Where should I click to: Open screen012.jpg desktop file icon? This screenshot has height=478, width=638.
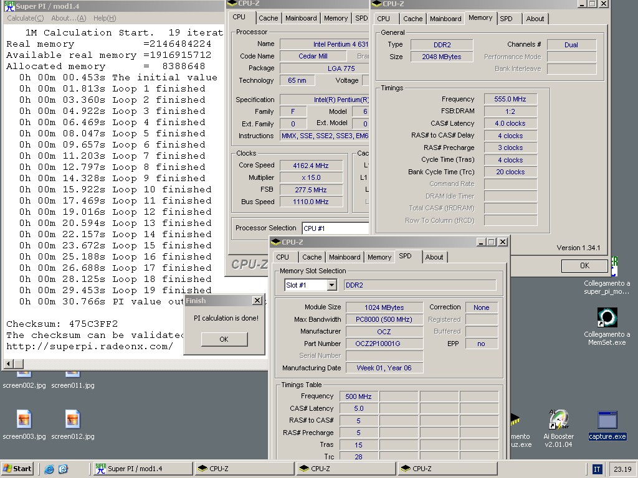click(x=72, y=419)
